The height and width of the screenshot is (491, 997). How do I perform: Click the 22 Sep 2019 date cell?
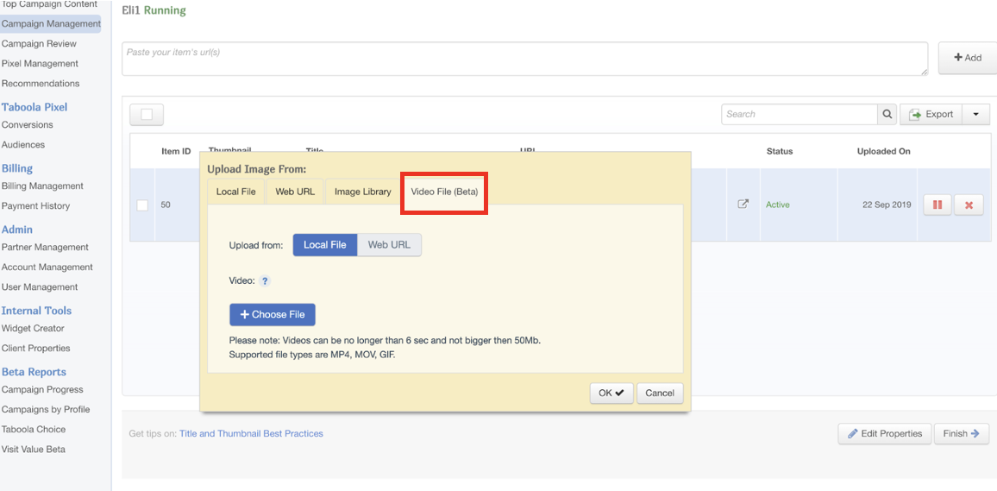tap(887, 205)
